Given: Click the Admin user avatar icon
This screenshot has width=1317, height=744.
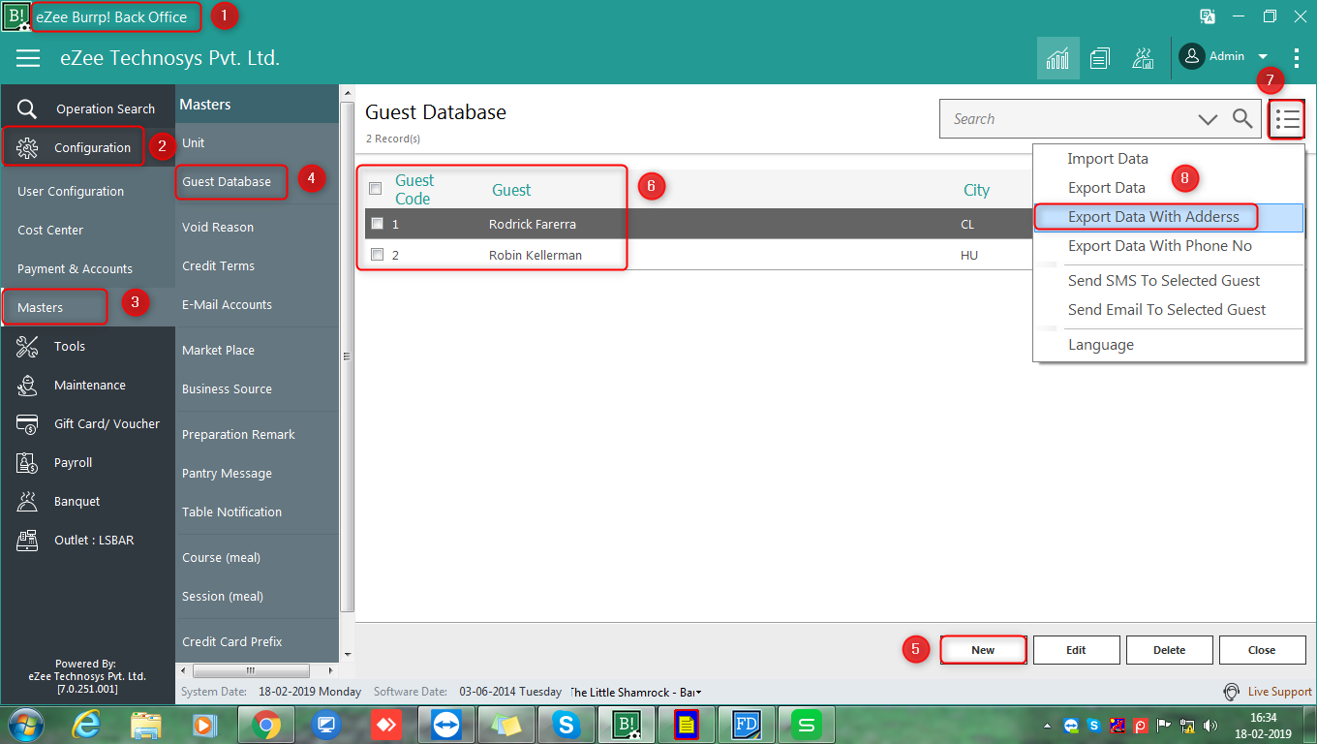Looking at the screenshot, I should click(1192, 56).
